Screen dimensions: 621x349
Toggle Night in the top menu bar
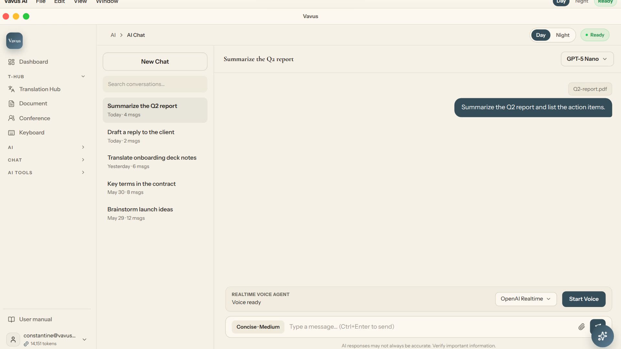582,2
